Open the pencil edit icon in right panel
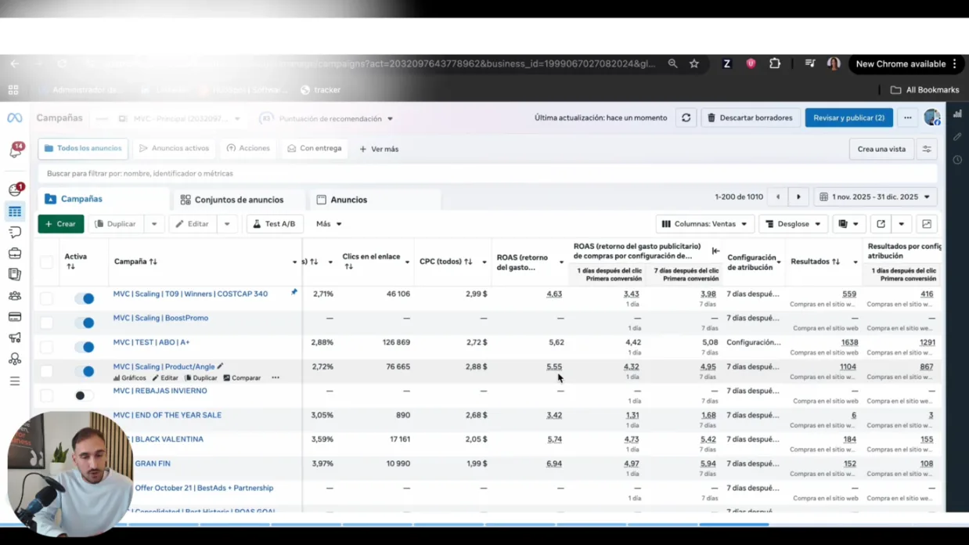This screenshot has height=545, width=969. point(957,137)
